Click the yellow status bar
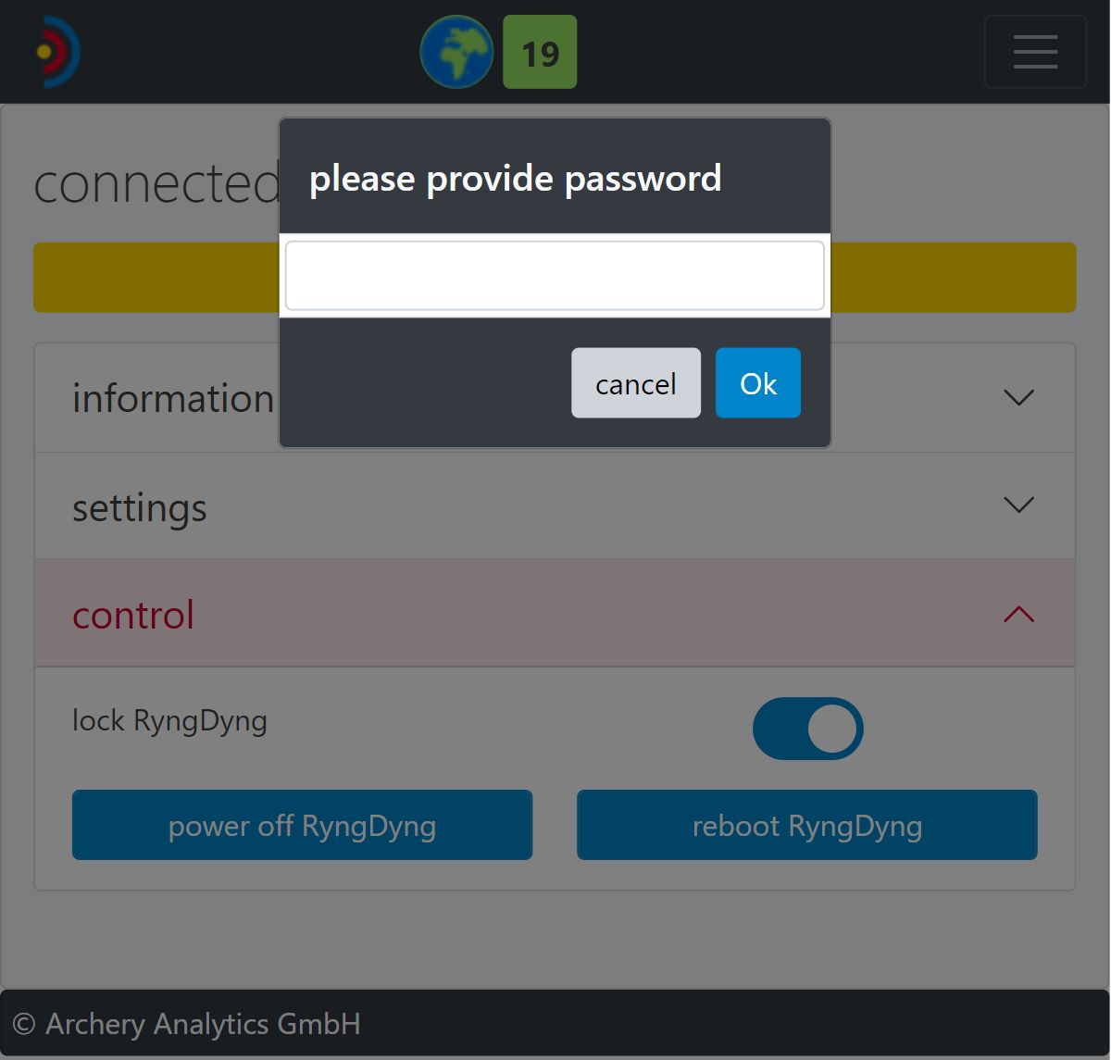Image resolution: width=1111 pixels, height=1060 pixels. click(x=954, y=278)
